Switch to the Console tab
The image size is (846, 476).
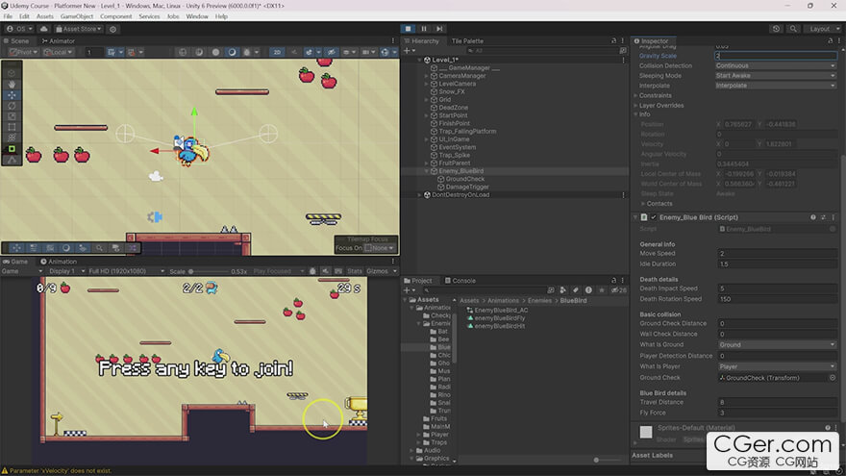click(460, 281)
